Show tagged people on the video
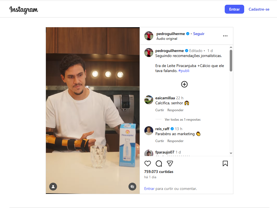Screen dimensions: 277x208 coord(53,186)
